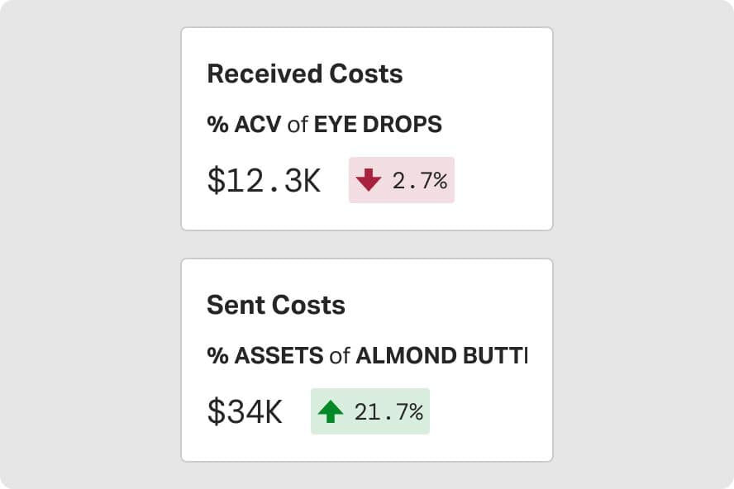Select the Received Costs heading

[304, 74]
